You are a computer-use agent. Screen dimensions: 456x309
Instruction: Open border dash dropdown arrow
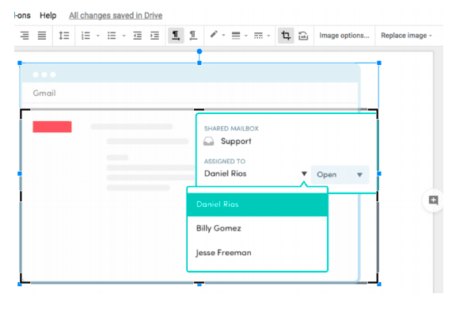coord(268,36)
